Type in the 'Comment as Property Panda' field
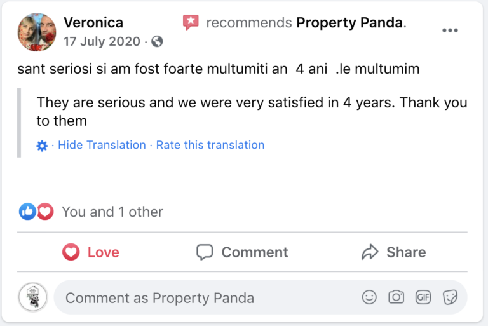The width and height of the screenshot is (488, 326). click(x=203, y=297)
